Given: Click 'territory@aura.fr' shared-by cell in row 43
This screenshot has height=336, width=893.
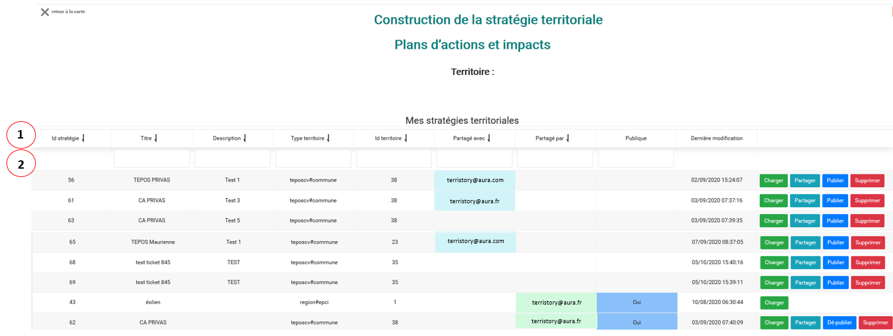Looking at the screenshot, I should (x=556, y=302).
